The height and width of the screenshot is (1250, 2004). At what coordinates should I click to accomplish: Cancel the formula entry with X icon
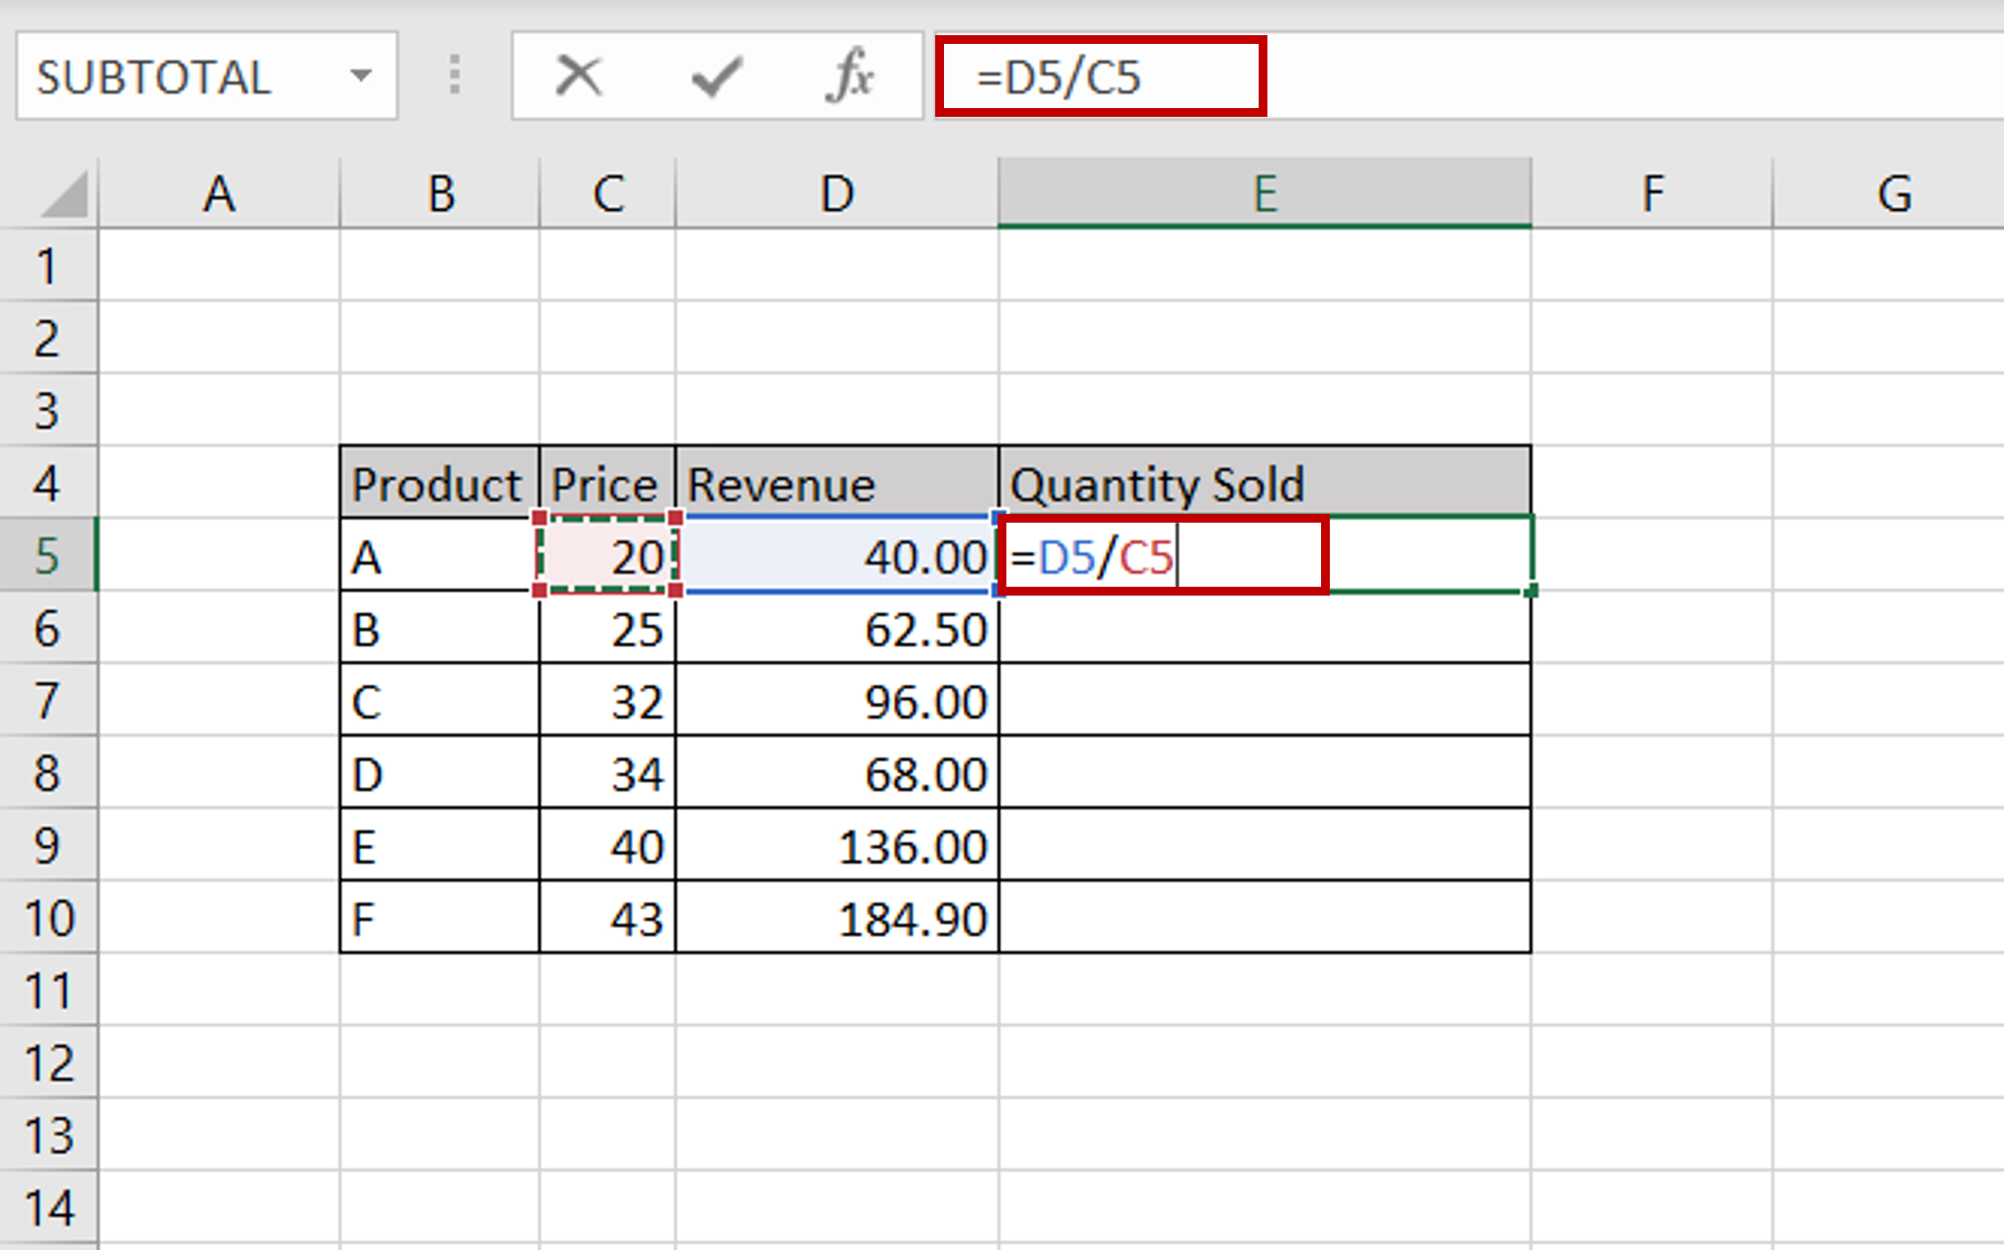pyautogui.click(x=579, y=76)
